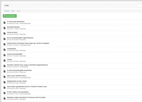Select file icon of Ismét nyereményjáték!

5,55
